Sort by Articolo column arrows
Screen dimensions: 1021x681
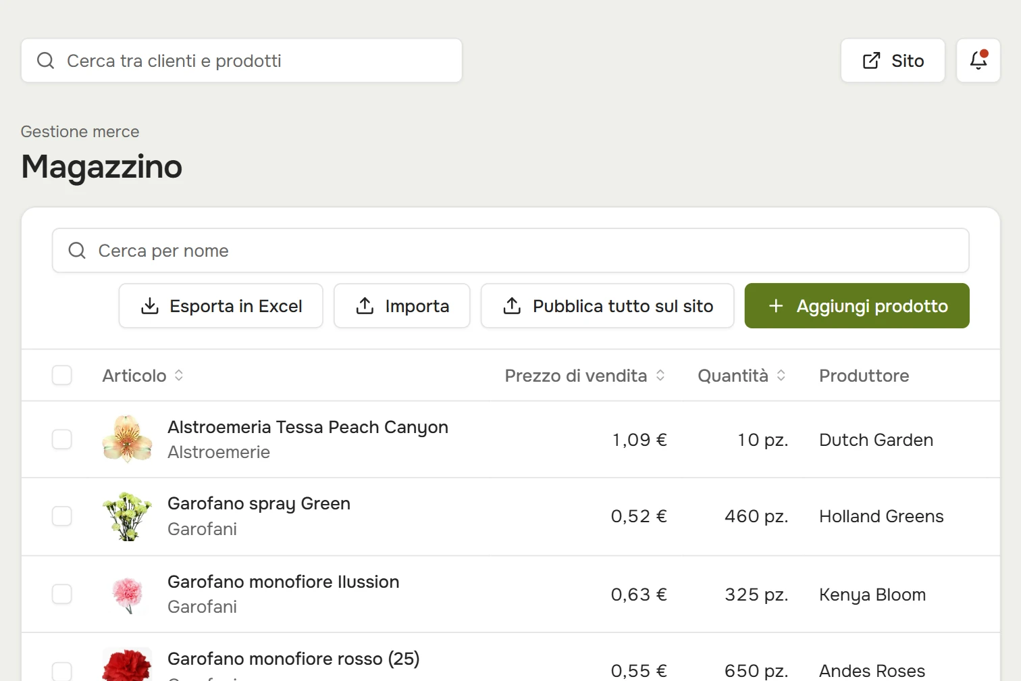tap(179, 375)
